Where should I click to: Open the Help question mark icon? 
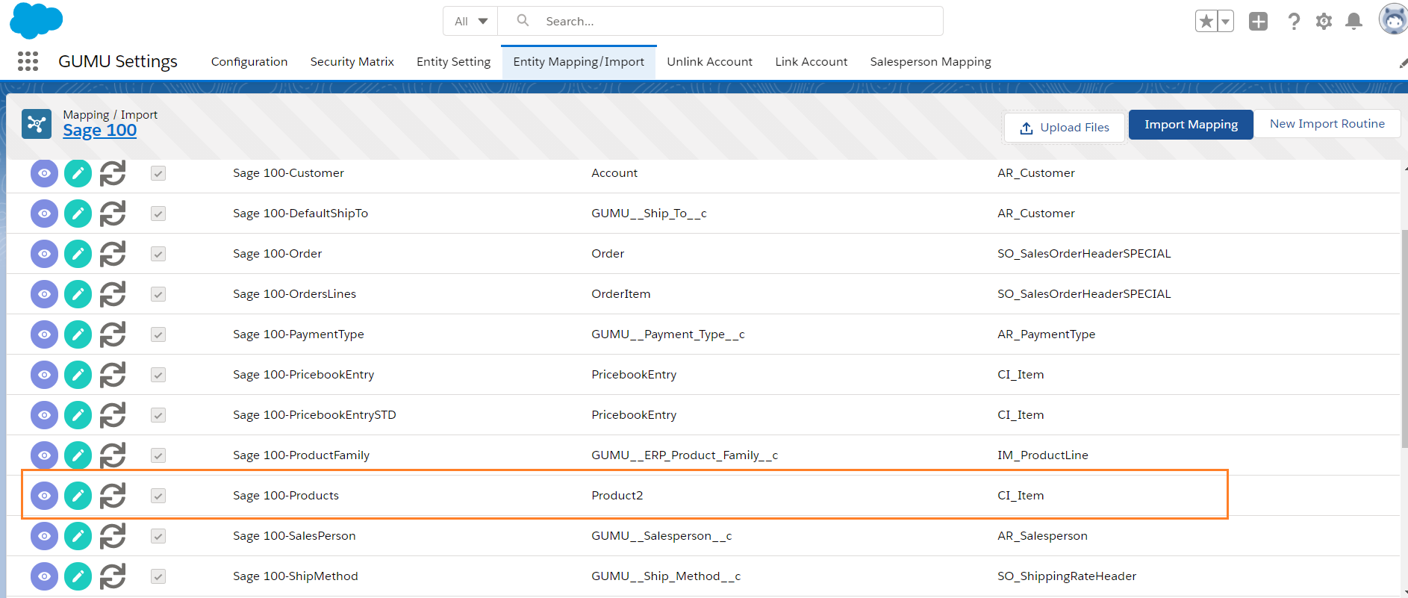(x=1294, y=21)
